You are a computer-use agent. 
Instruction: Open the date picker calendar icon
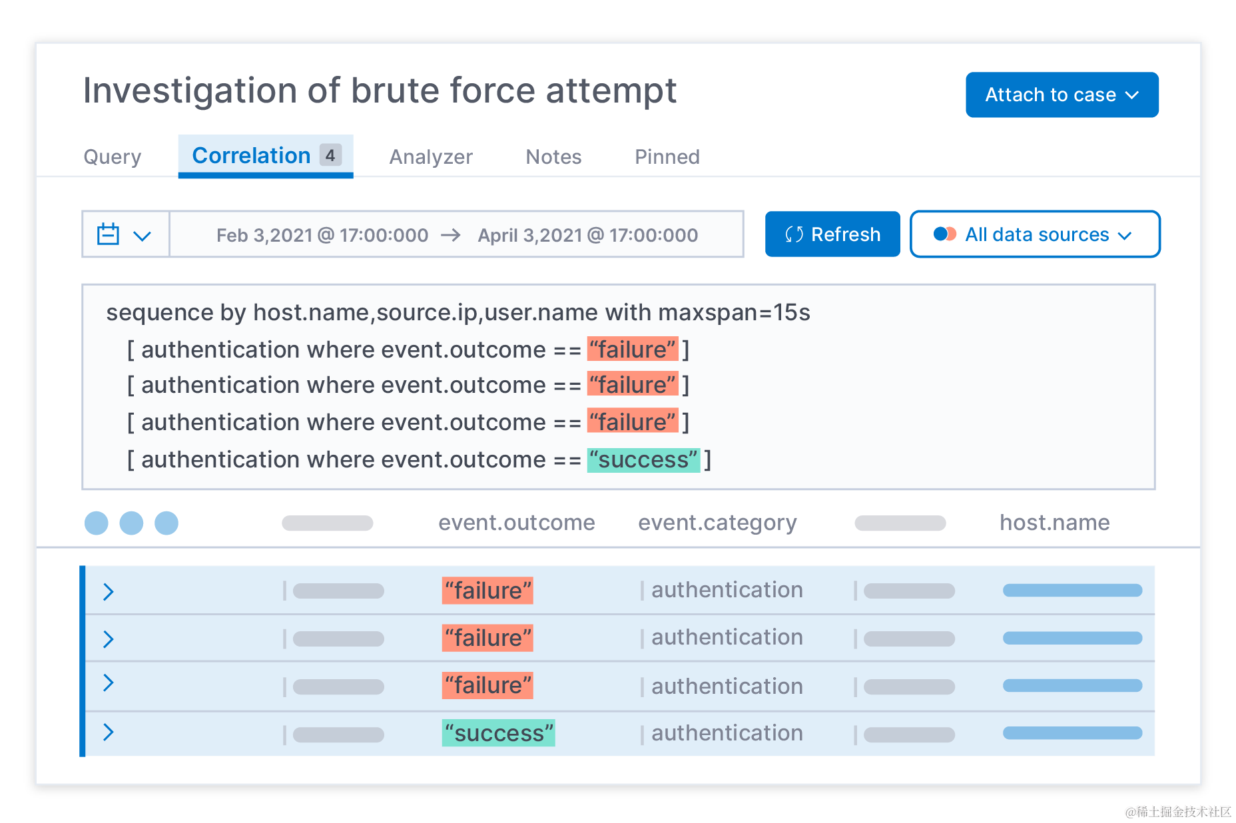[x=109, y=234]
